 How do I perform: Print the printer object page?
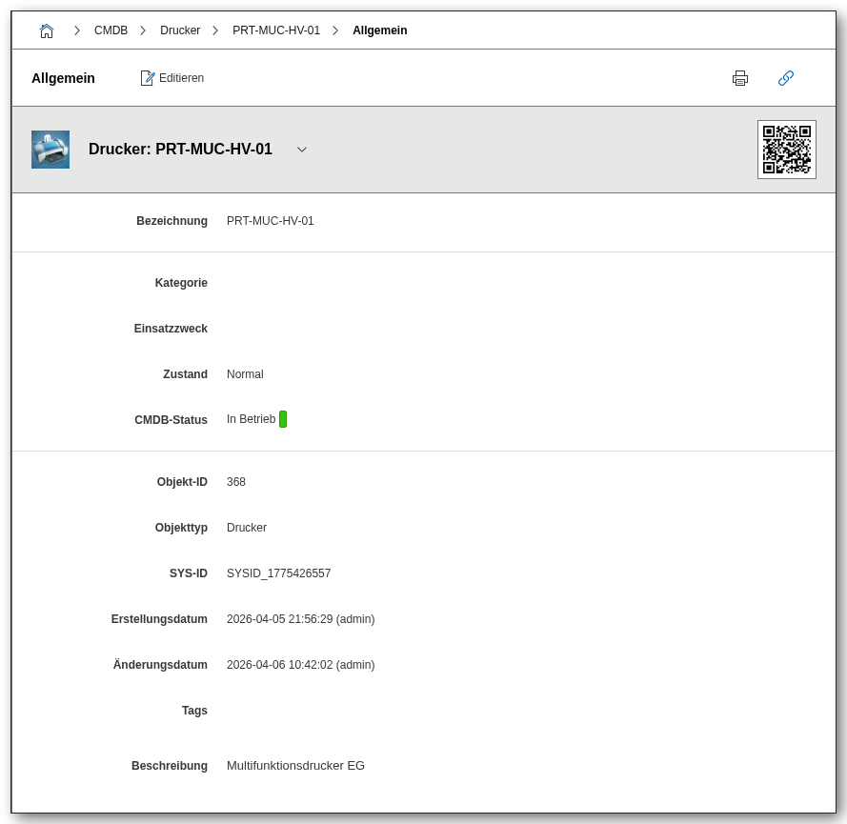(740, 78)
